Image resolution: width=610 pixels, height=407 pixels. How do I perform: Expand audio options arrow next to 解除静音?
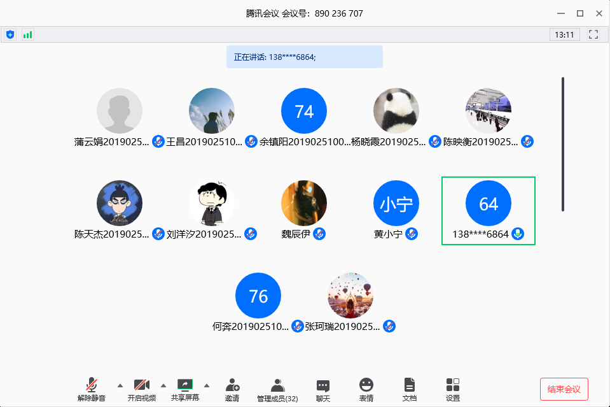point(120,385)
